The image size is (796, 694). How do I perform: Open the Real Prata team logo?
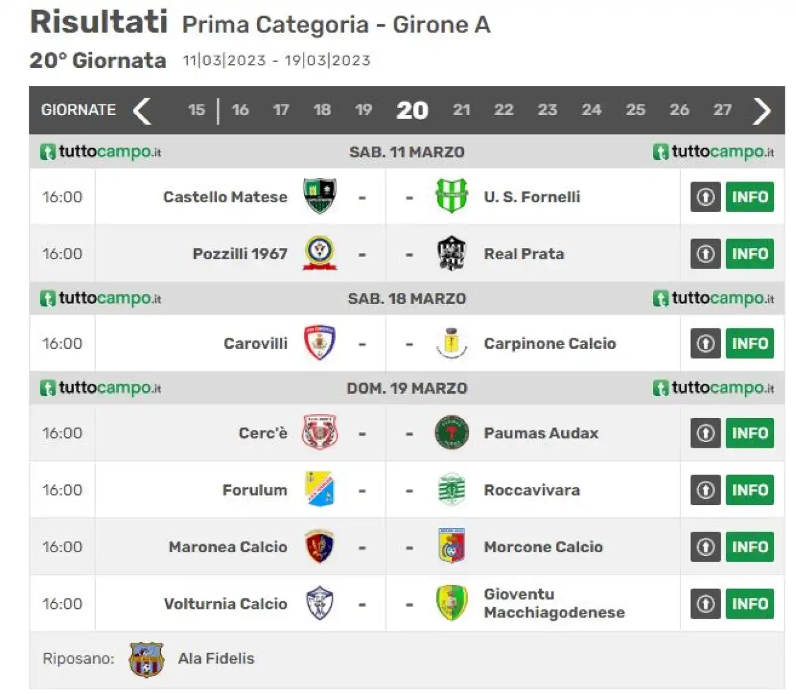point(451,254)
